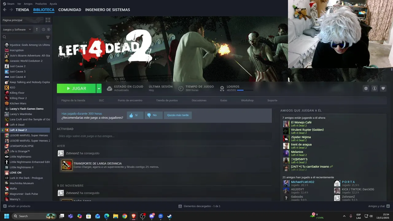Open downloads Elementos descargados status

(199, 206)
